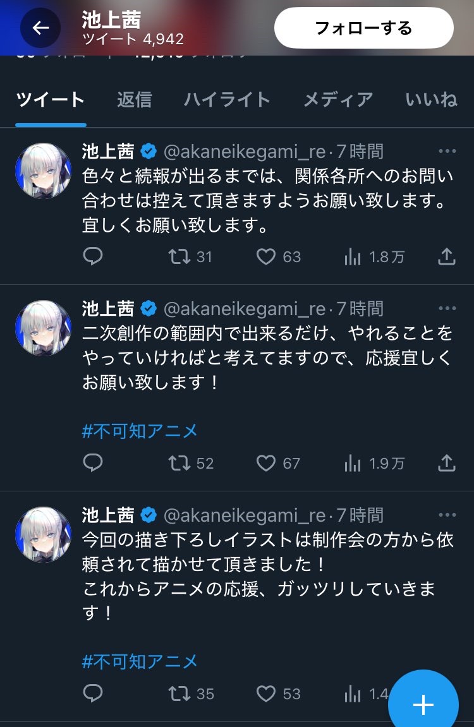Like the third tweet with 53 likes

click(x=266, y=694)
